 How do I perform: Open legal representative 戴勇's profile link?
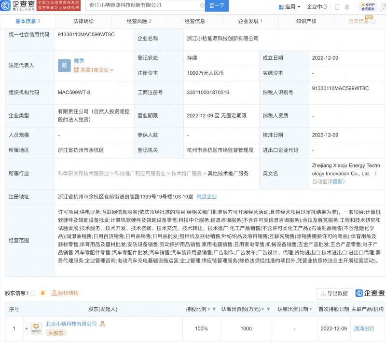79,61
